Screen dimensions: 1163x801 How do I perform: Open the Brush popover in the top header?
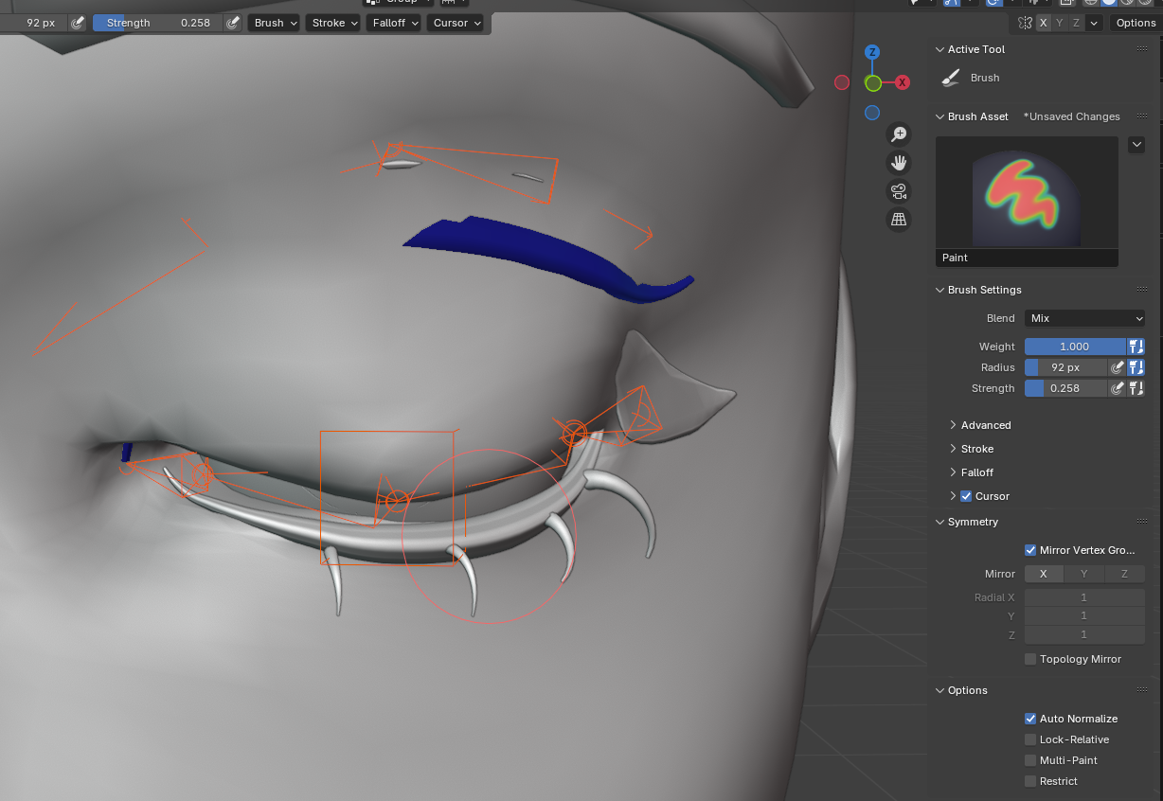[274, 23]
